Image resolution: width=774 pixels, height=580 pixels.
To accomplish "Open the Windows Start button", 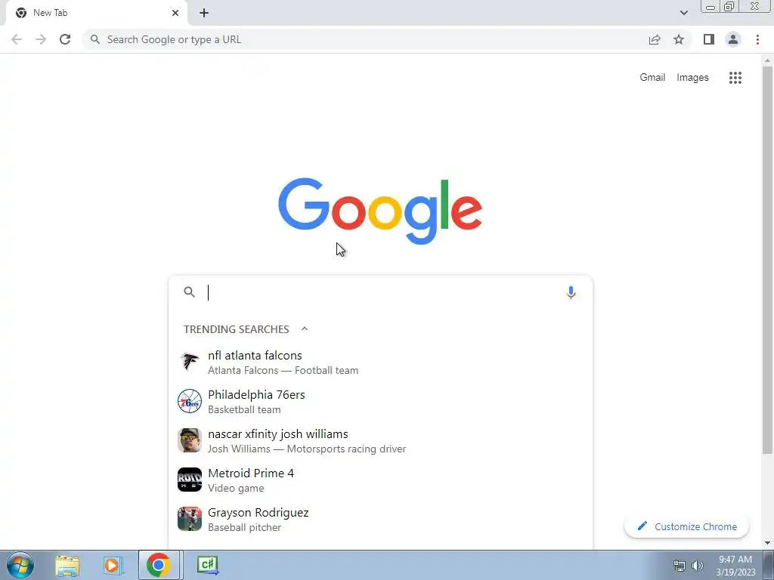I will (20, 565).
